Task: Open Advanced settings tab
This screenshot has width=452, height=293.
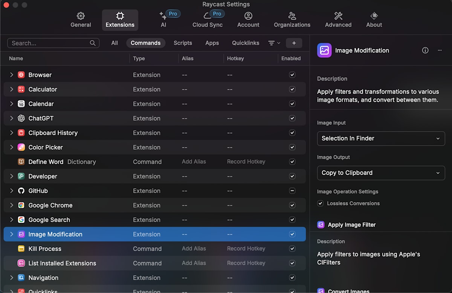Action: pos(338,20)
